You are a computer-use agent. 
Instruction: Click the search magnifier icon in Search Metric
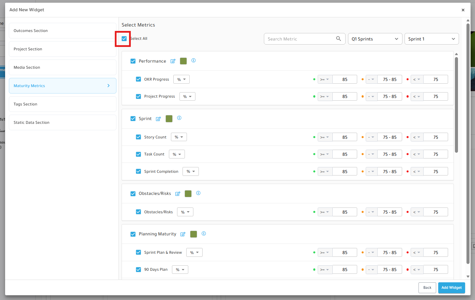[338, 39]
